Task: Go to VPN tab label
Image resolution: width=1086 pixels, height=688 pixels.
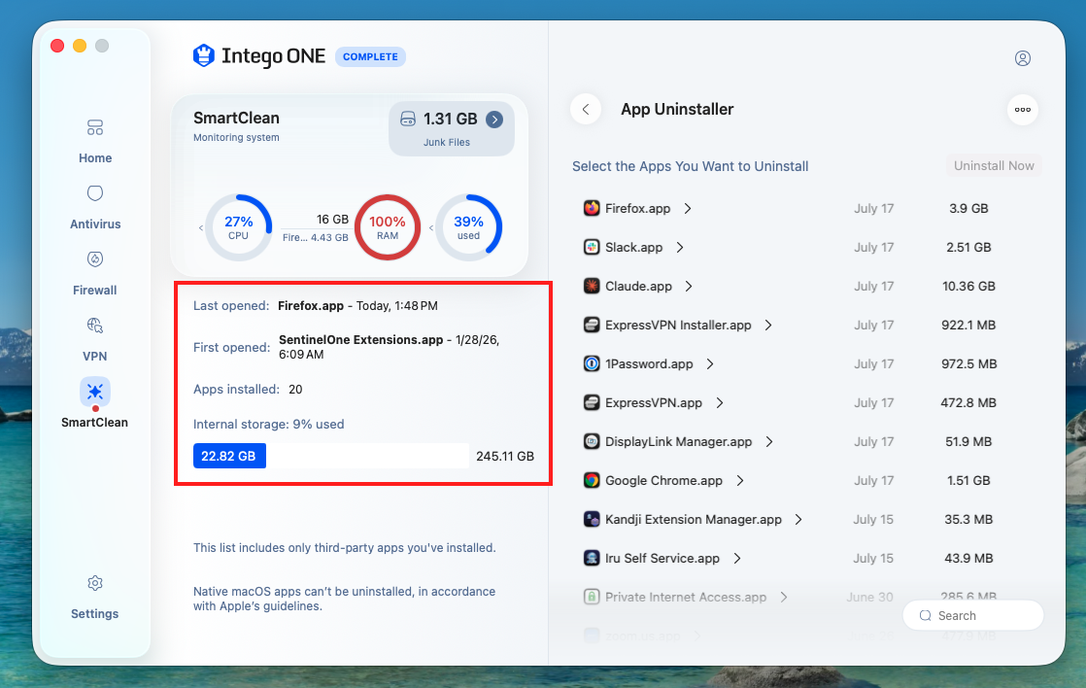Action: pos(95,356)
